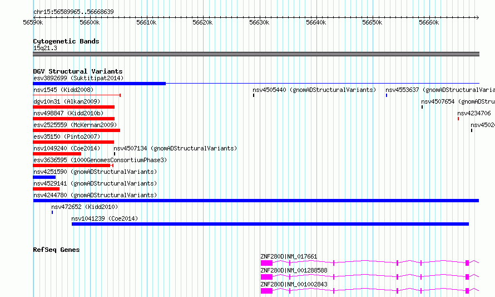Select the esv3636595 red bar
Screen dimensions: 495x297
pyautogui.click(x=73, y=165)
